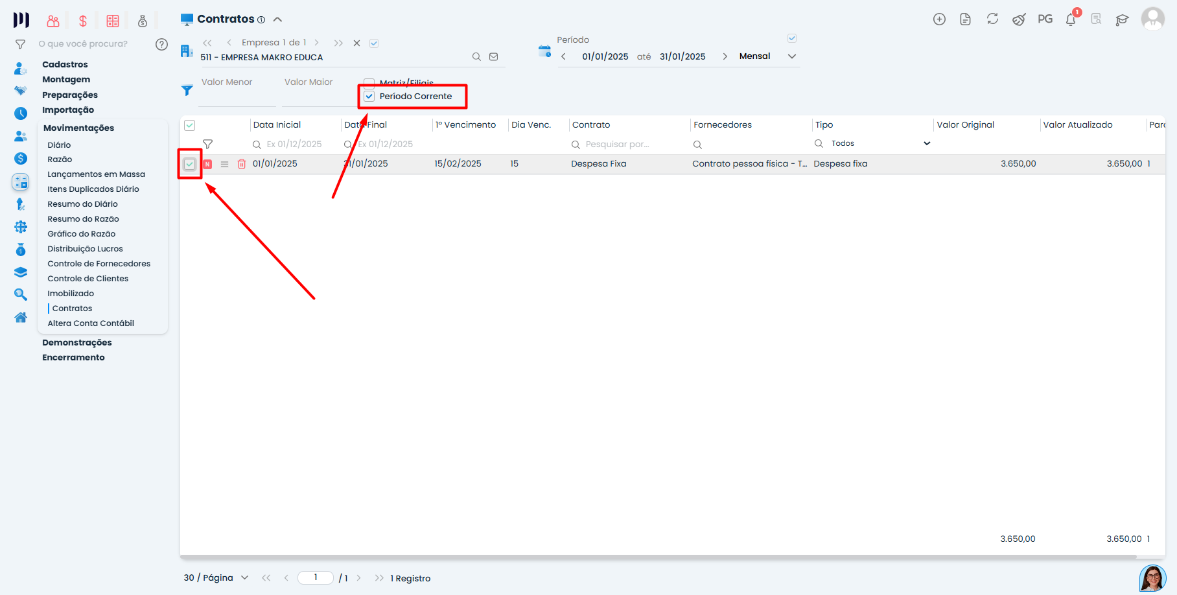Click the refresh icon in top toolbar

(992, 19)
